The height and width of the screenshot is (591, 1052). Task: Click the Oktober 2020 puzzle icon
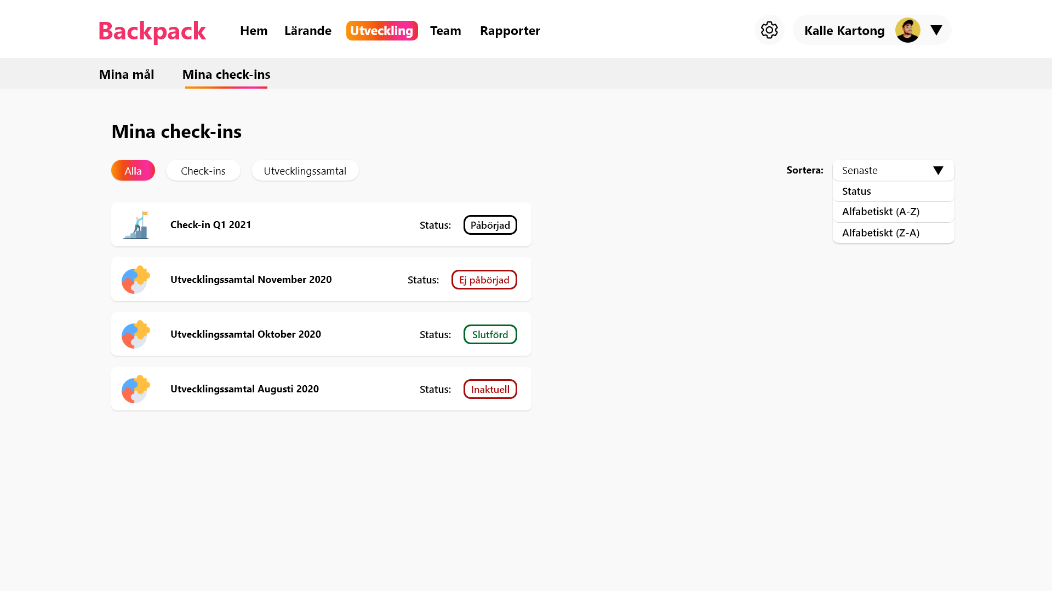pos(135,334)
